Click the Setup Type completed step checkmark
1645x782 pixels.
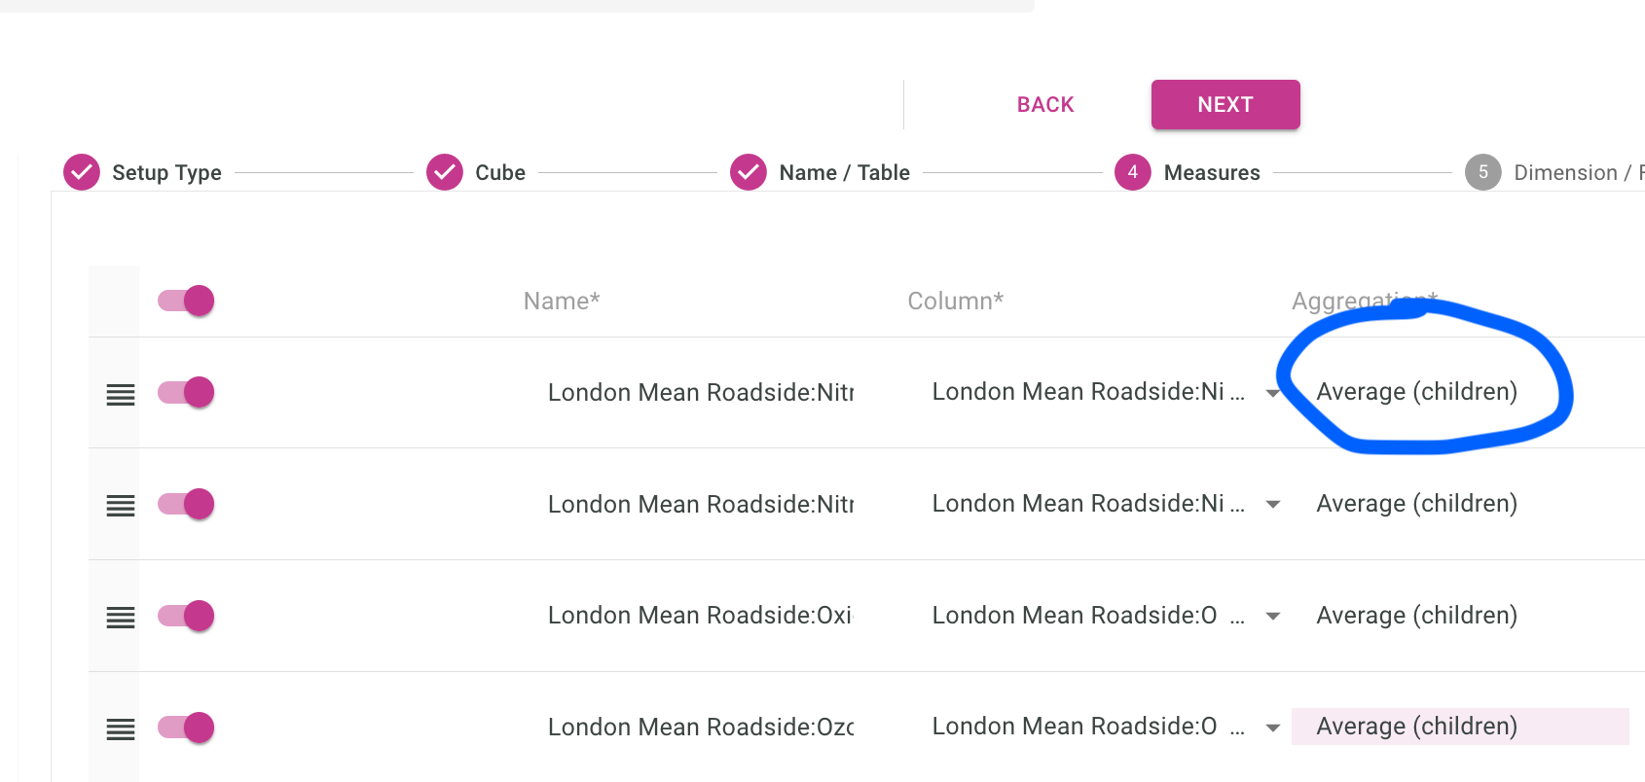pos(82,172)
